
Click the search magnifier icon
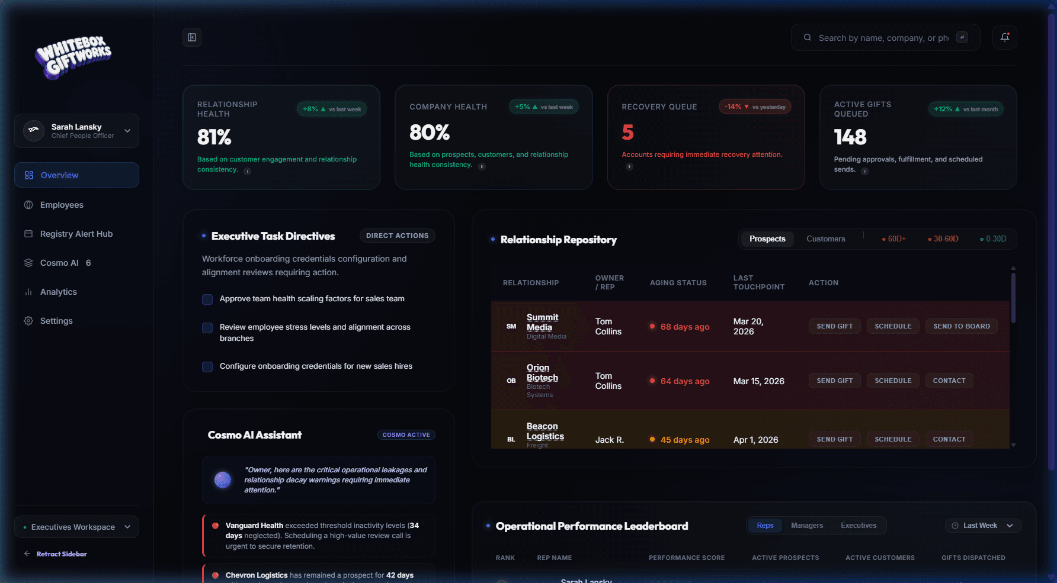click(x=807, y=37)
